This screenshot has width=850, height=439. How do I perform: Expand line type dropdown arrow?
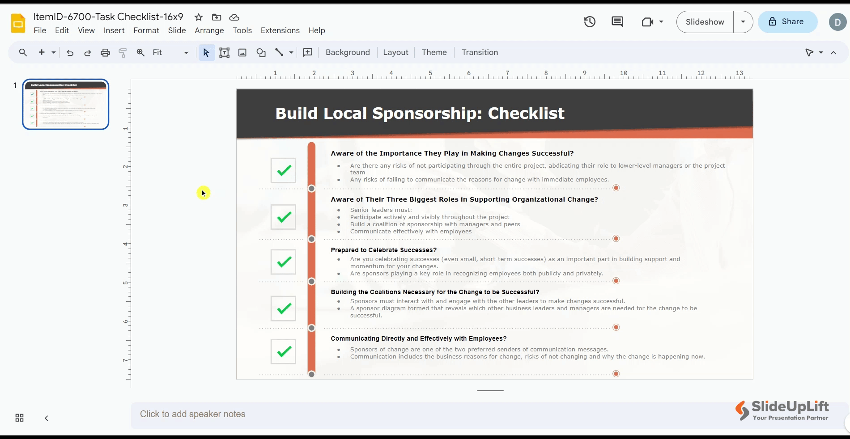(291, 53)
